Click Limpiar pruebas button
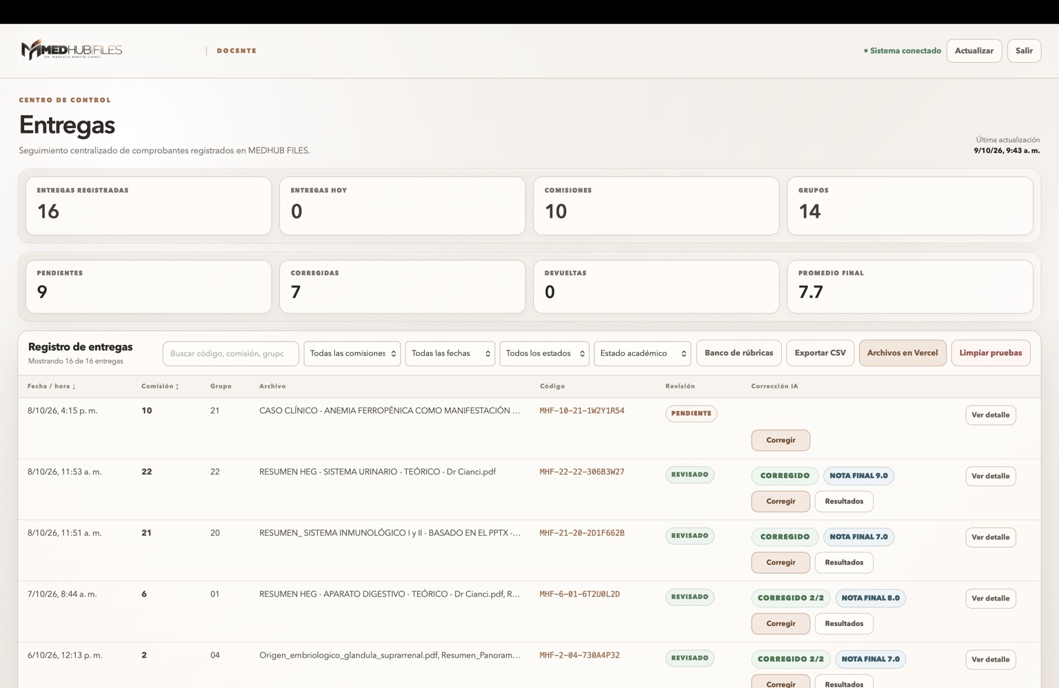Screen dimensions: 1059x688 point(991,353)
